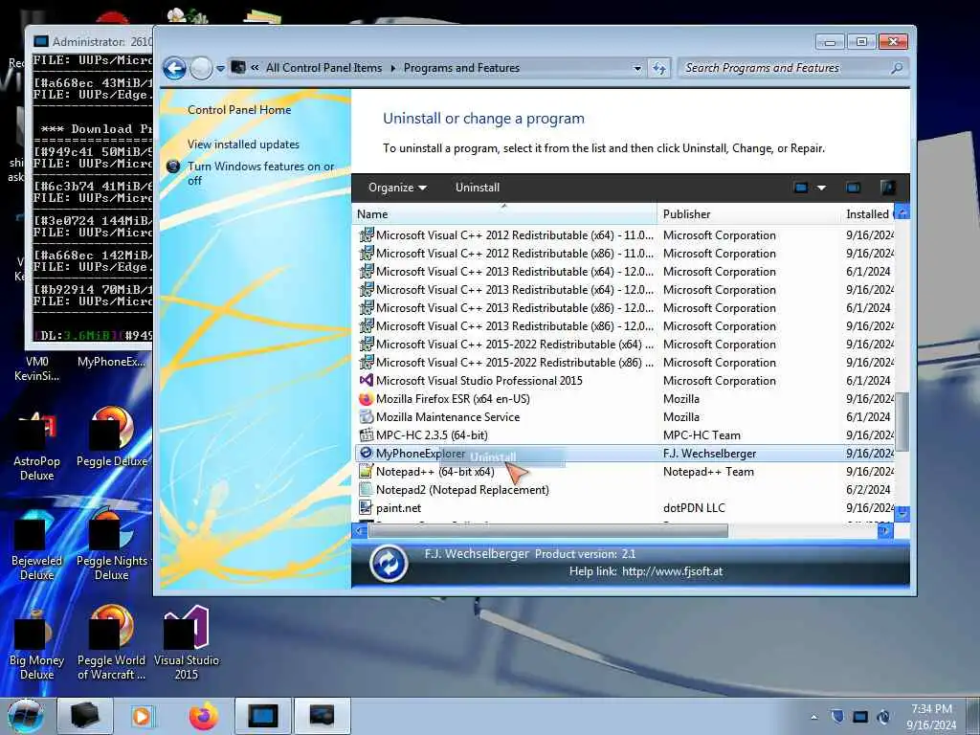Click the horizontal scrollbar thumb
Image resolution: width=980 pixels, height=735 pixels.
click(x=548, y=530)
